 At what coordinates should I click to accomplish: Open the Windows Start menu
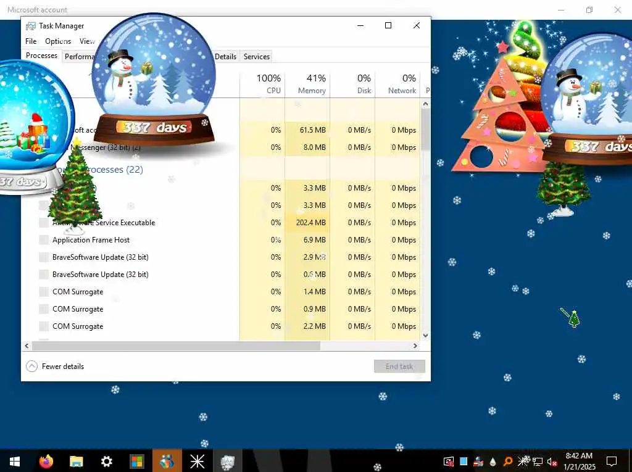tap(15, 461)
